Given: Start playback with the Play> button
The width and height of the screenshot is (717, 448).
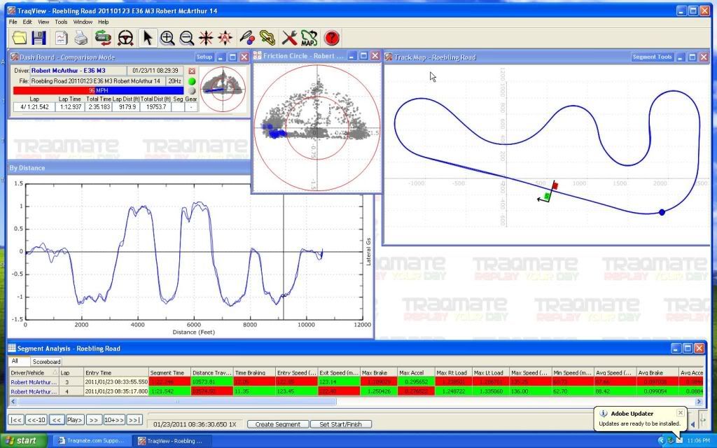Looking at the screenshot, I should pyautogui.click(x=74, y=420).
